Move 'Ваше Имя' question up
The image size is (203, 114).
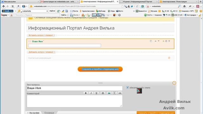(x=155, y=41)
